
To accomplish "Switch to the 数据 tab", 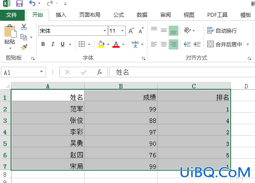I will coord(142,15).
